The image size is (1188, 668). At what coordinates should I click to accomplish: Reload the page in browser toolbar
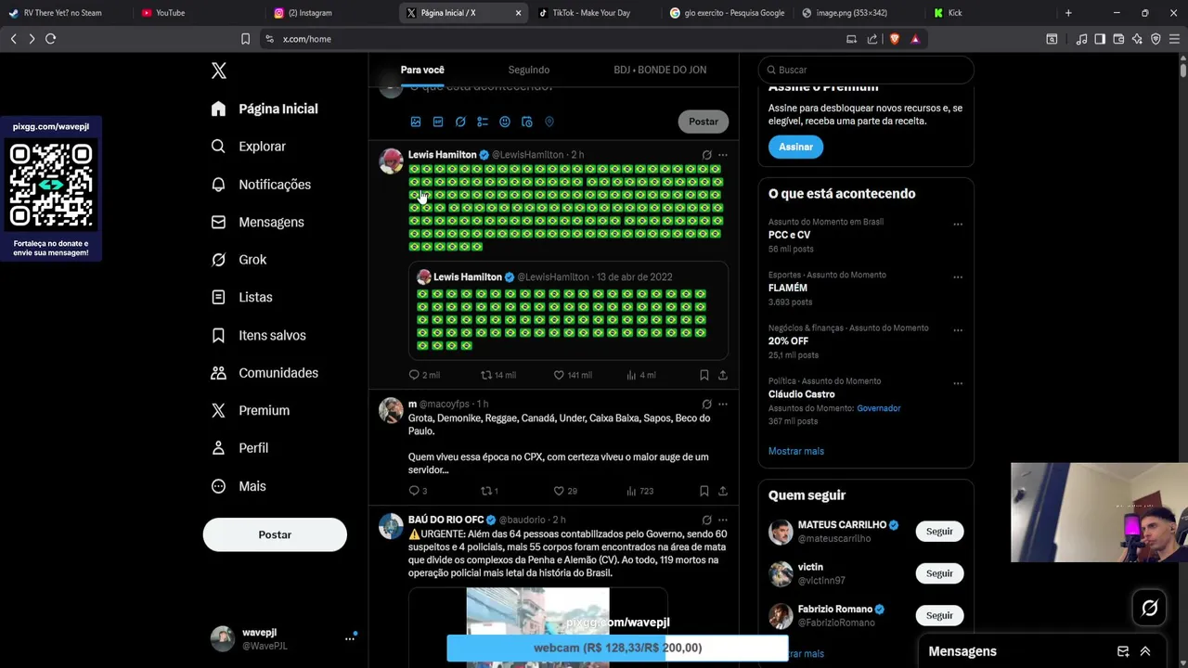(51, 39)
